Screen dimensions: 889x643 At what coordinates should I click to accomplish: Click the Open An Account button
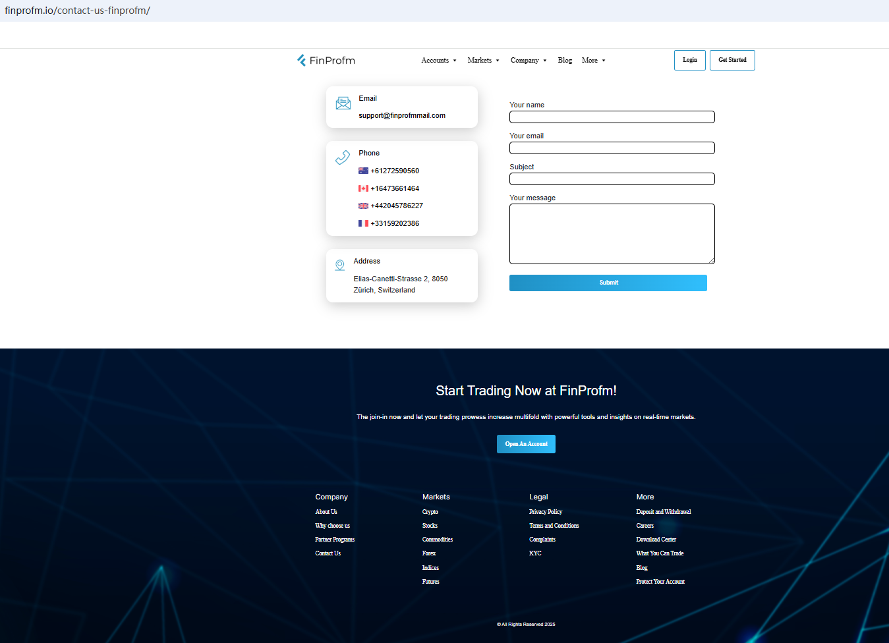coord(526,444)
